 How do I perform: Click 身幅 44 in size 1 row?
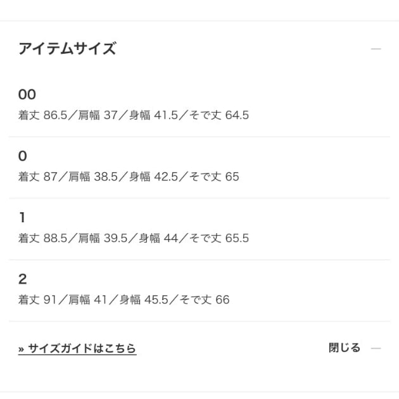coord(158,238)
